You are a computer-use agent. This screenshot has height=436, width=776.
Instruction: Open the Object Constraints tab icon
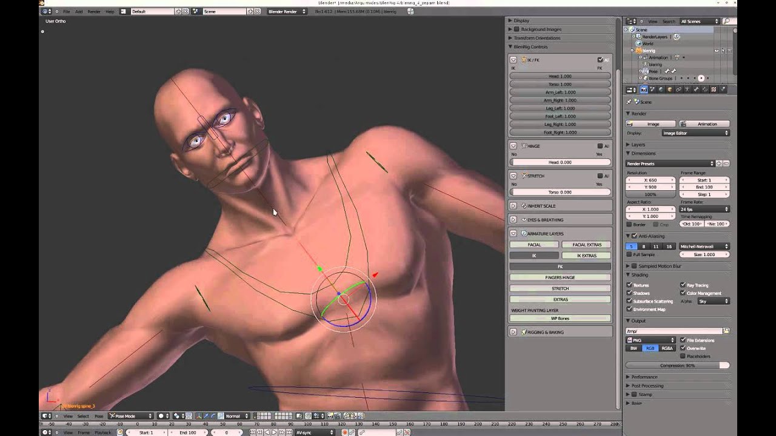(678, 90)
